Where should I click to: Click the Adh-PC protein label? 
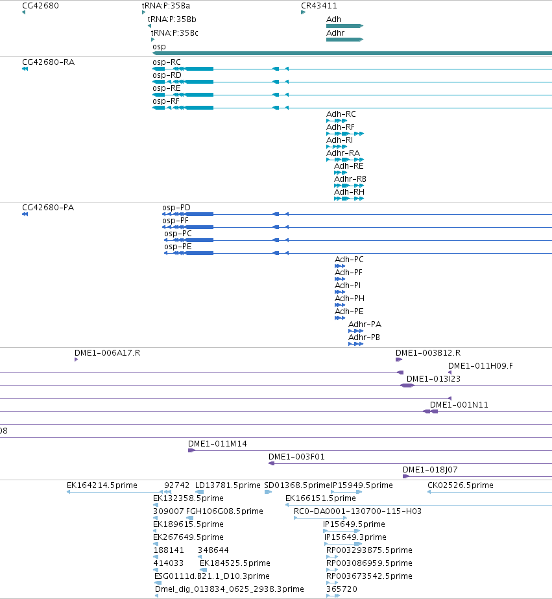tap(349, 260)
